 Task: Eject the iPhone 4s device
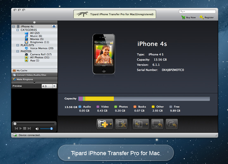(54, 26)
